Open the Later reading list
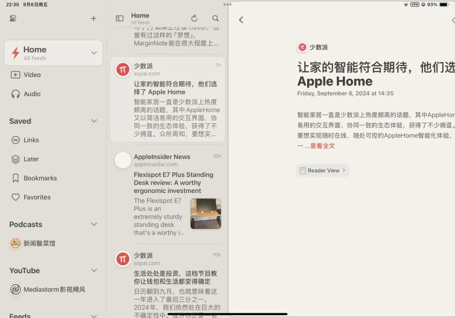455x318 pixels. coord(54,159)
